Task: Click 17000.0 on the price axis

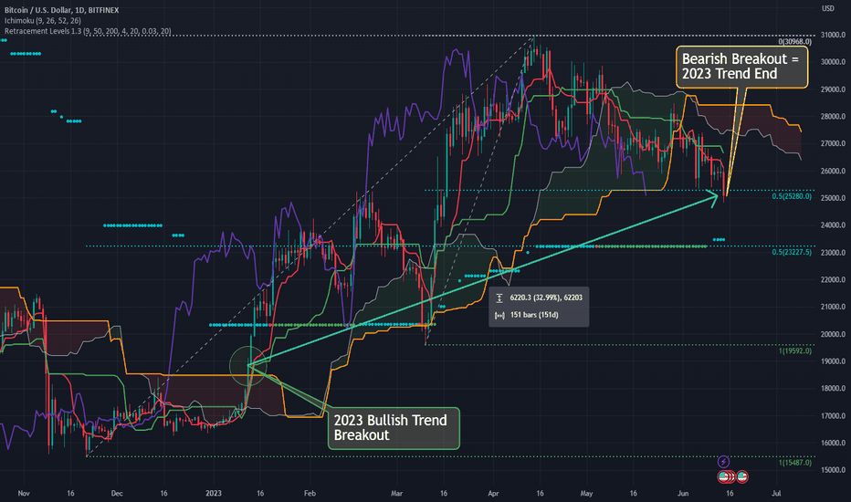Action: tap(833, 416)
